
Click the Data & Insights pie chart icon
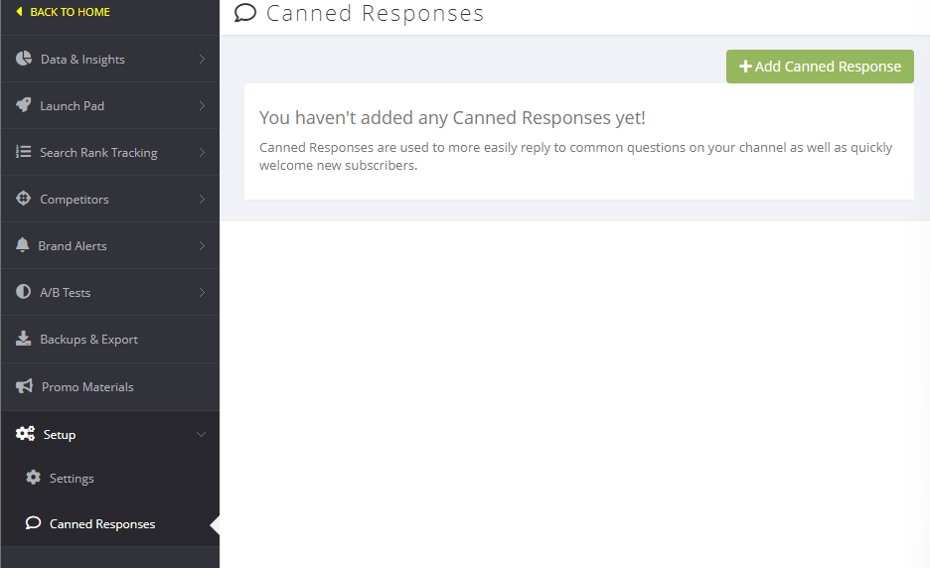[x=24, y=59]
